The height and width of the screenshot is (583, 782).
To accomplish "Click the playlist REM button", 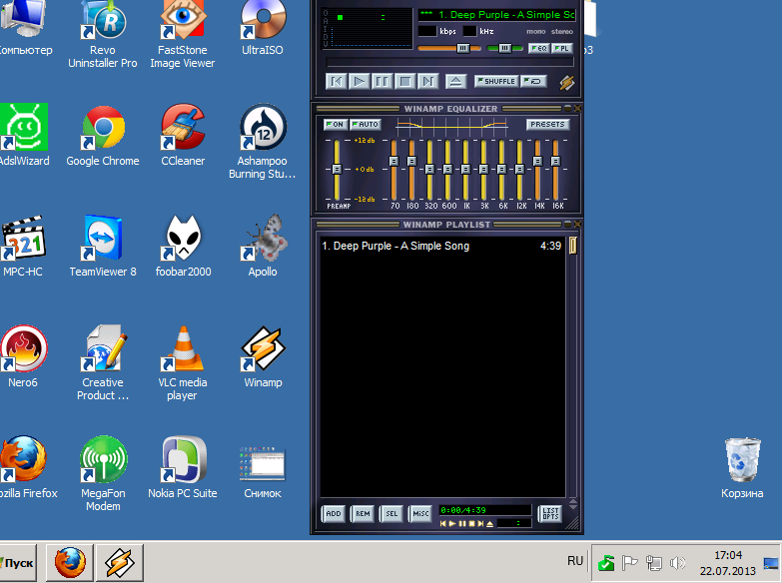I will (363, 514).
